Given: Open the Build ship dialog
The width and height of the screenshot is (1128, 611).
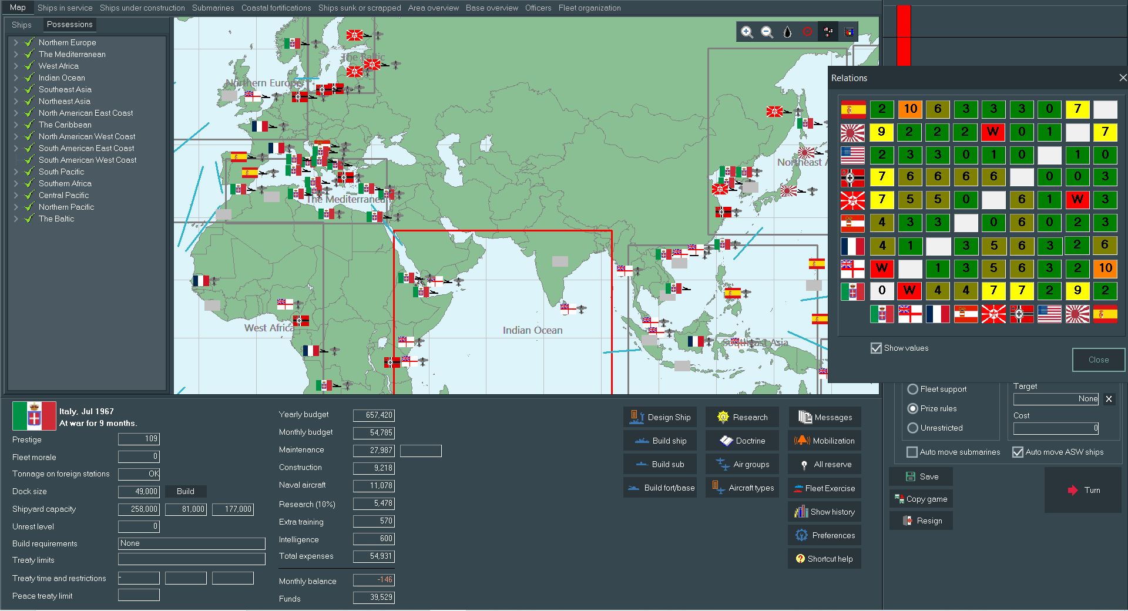Looking at the screenshot, I should [x=660, y=441].
